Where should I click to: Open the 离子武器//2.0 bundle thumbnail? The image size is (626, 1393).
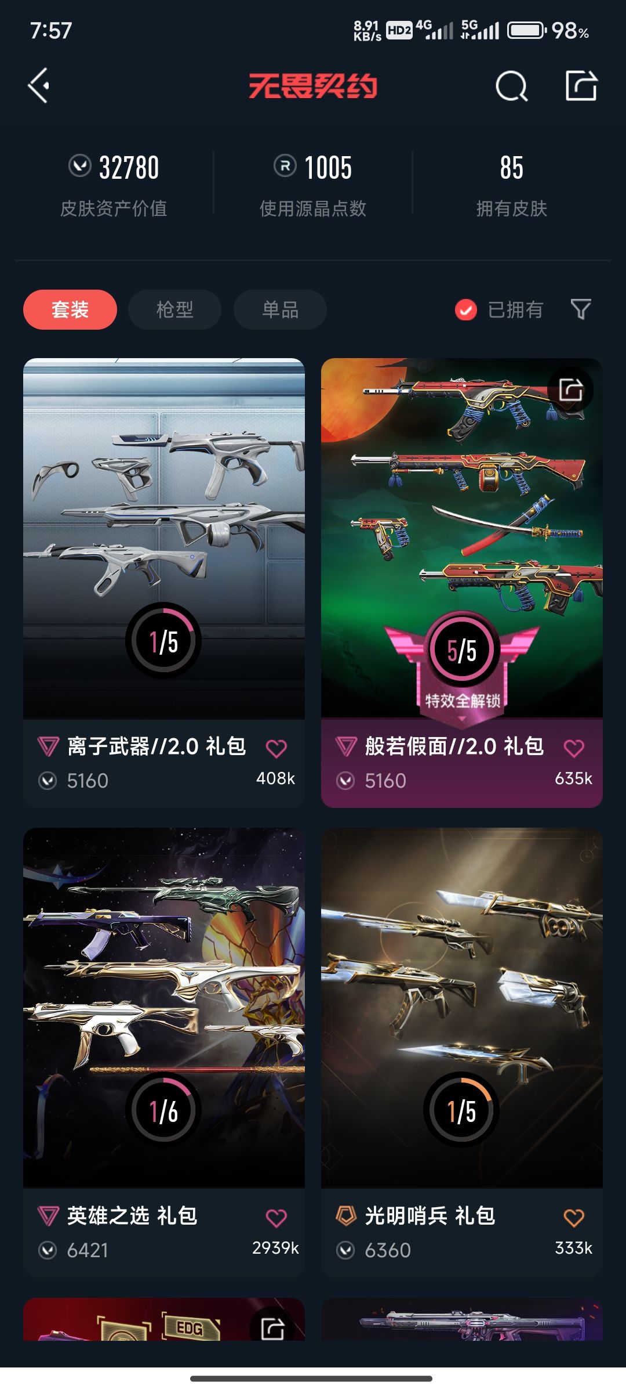pos(164,539)
